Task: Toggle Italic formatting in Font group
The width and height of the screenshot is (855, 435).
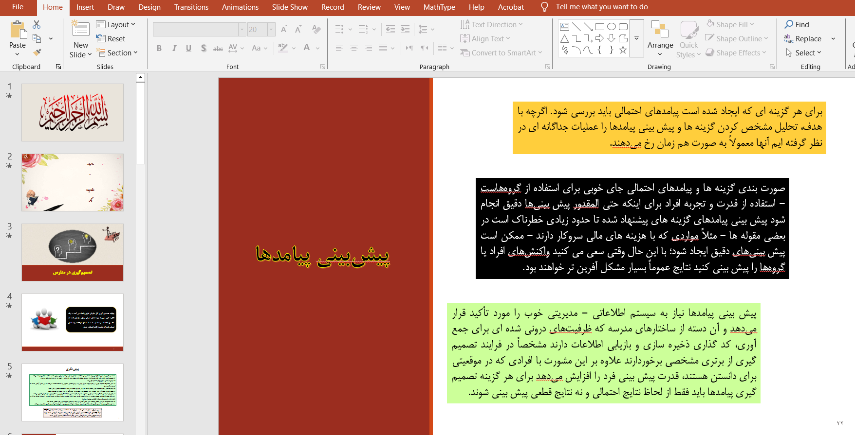Action: coord(174,48)
